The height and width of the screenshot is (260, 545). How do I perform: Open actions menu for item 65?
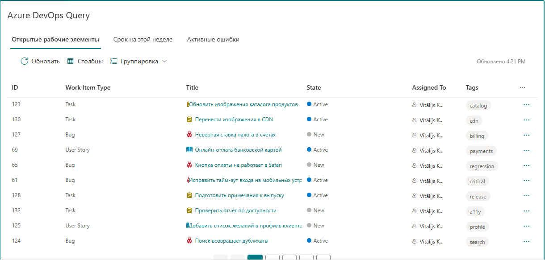tap(526, 165)
